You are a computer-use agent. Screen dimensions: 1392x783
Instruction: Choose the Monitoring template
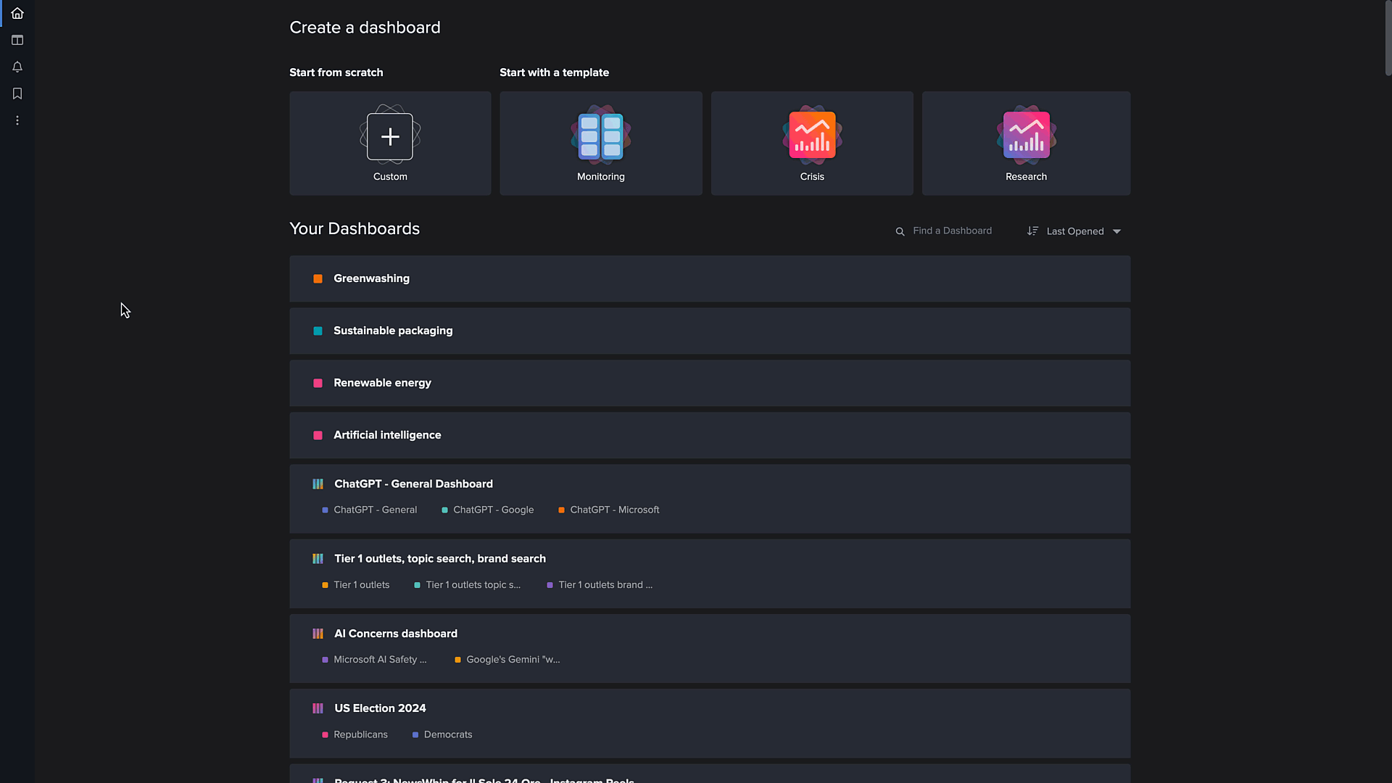(600, 144)
